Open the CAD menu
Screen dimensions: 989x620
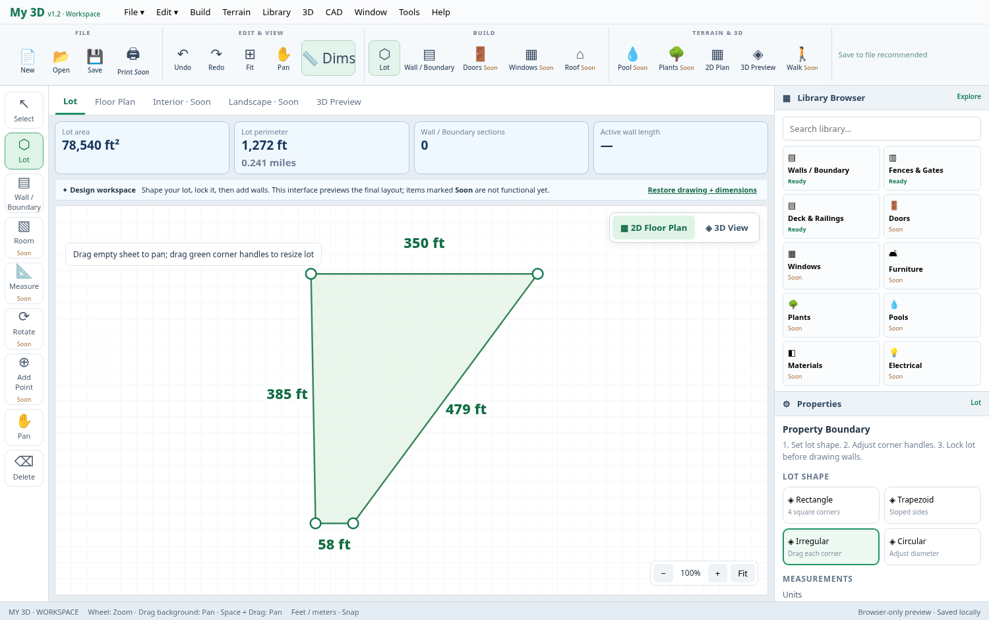tap(334, 12)
